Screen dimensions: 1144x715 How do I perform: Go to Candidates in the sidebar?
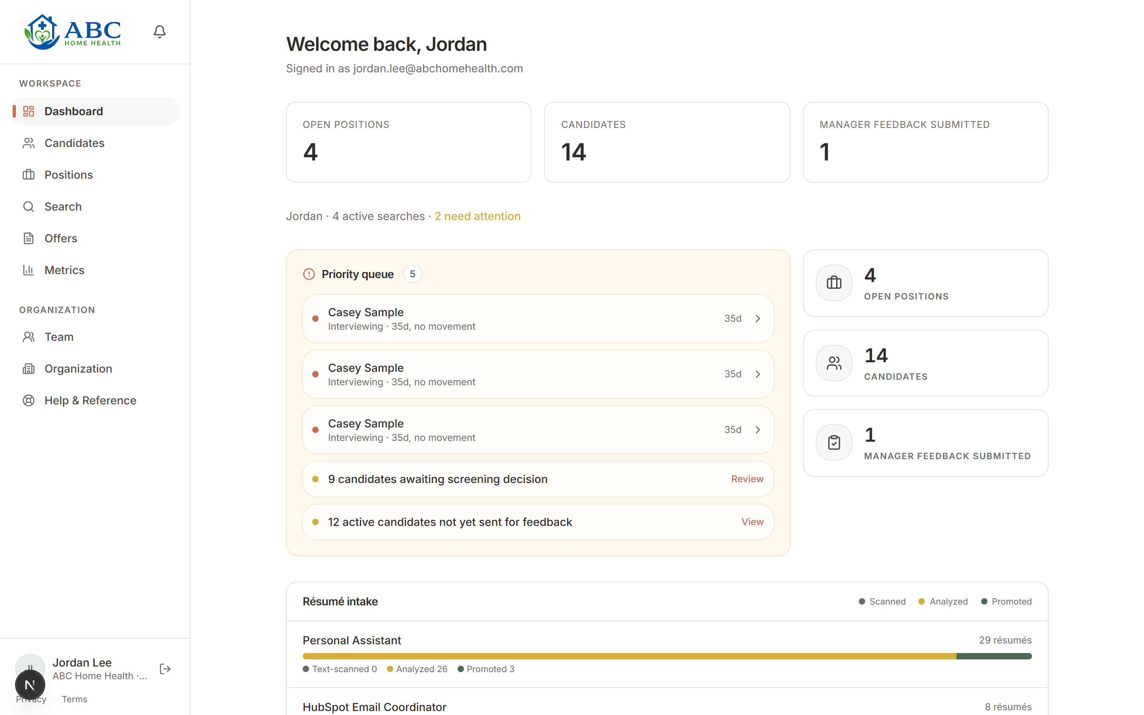tap(95, 143)
